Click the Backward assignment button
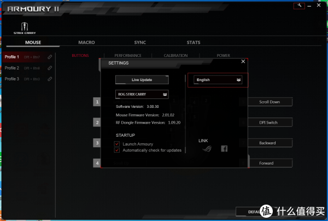 pyautogui.click(x=270, y=143)
